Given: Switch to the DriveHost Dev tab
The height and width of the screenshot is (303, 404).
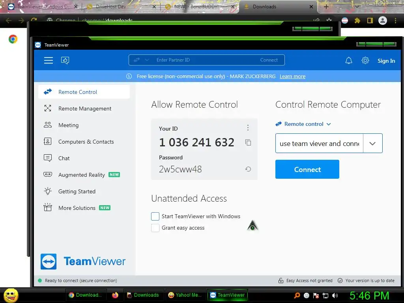Looking at the screenshot, I should click(x=121, y=7).
